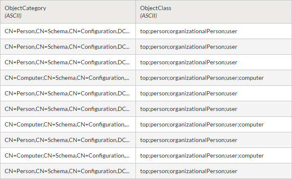This screenshot has width=292, height=179.
Task: Click the sixth row's CN=Person category cell
Action: pos(67,109)
